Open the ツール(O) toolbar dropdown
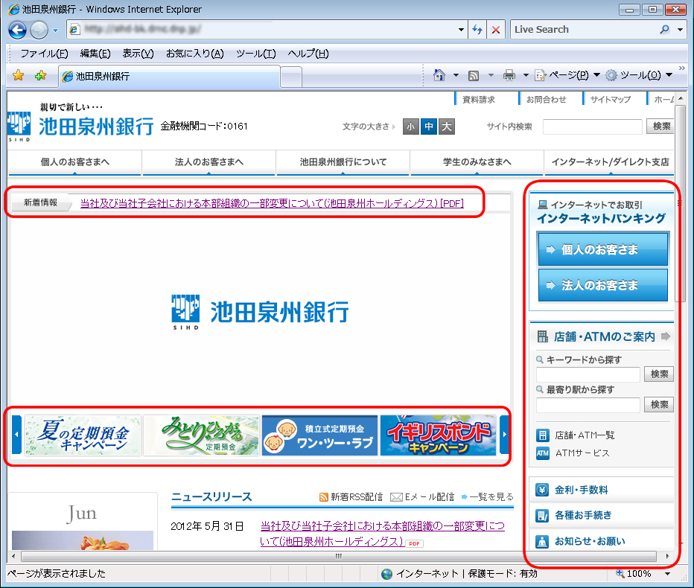 (639, 76)
